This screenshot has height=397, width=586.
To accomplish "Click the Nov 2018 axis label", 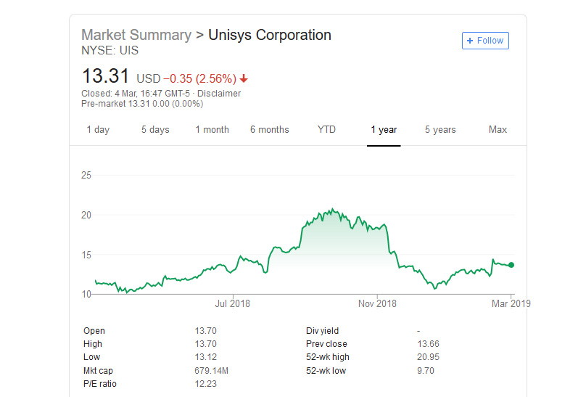I will tap(377, 303).
